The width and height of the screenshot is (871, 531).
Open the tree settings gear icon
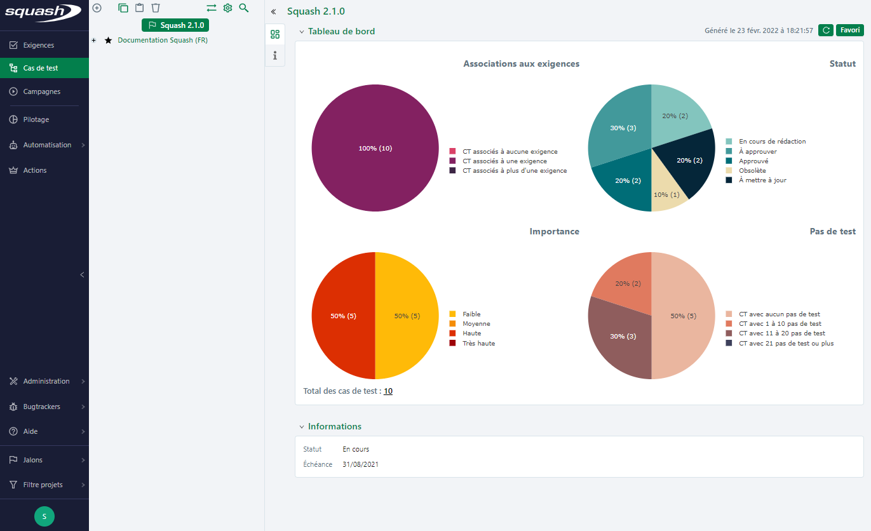click(x=227, y=8)
